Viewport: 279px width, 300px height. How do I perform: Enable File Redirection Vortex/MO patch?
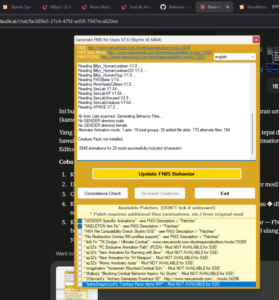click(x=80, y=237)
